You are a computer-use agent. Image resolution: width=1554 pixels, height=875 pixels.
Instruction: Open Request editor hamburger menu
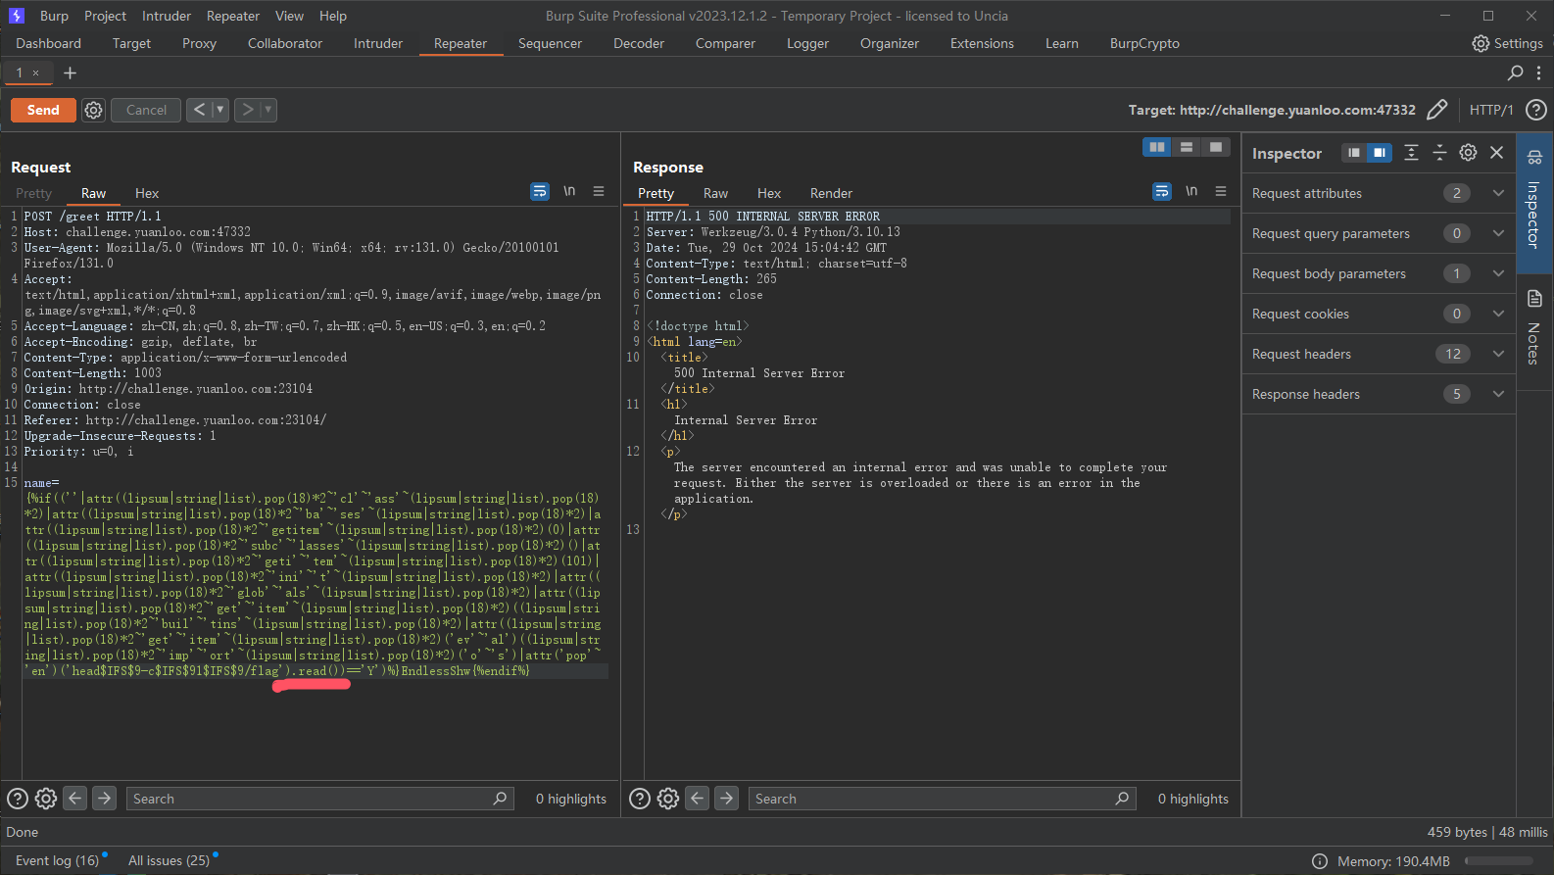tap(599, 191)
